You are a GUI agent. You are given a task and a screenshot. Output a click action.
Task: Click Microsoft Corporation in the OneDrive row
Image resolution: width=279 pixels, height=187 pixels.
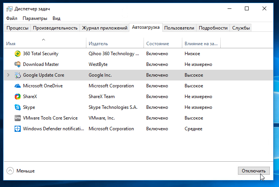click(111, 86)
